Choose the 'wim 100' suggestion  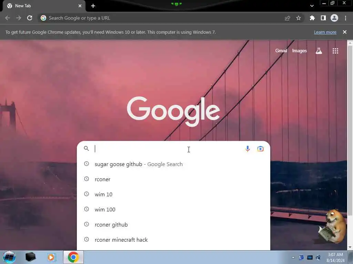pyautogui.click(x=173, y=209)
